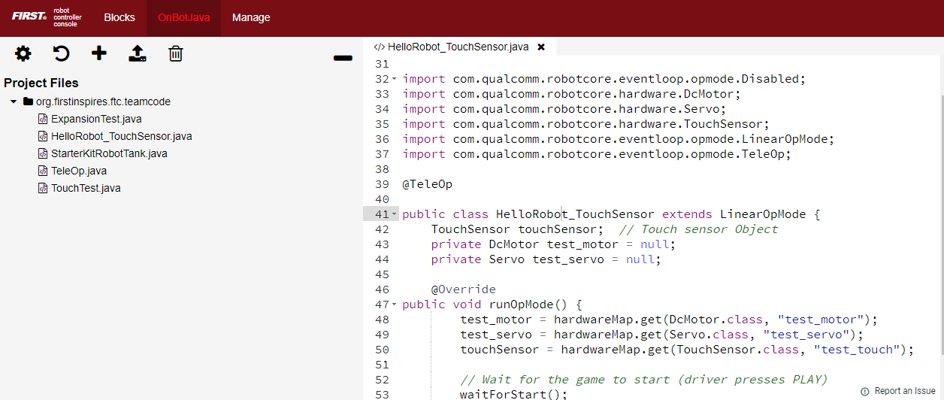This screenshot has width=944, height=400.
Task: Click the minimize pane bar icon
Action: (343, 58)
